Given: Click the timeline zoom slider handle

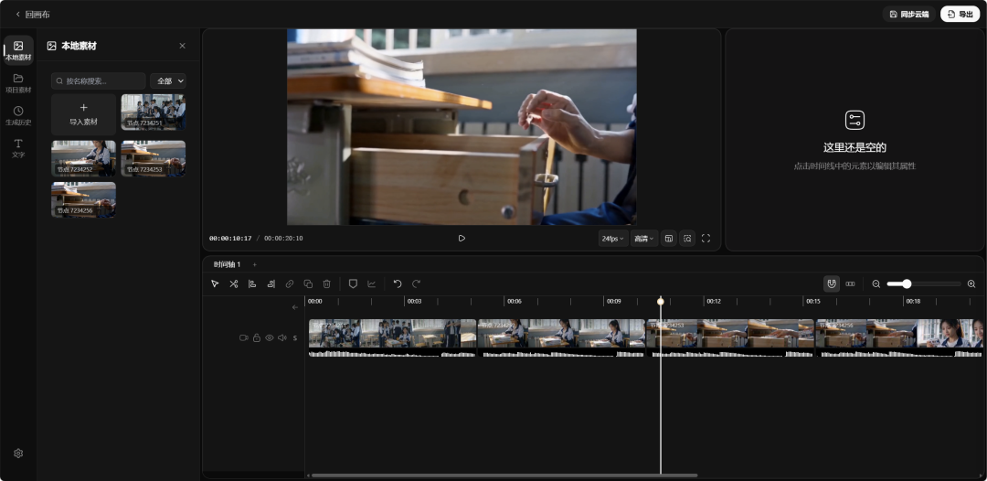Looking at the screenshot, I should [x=907, y=284].
